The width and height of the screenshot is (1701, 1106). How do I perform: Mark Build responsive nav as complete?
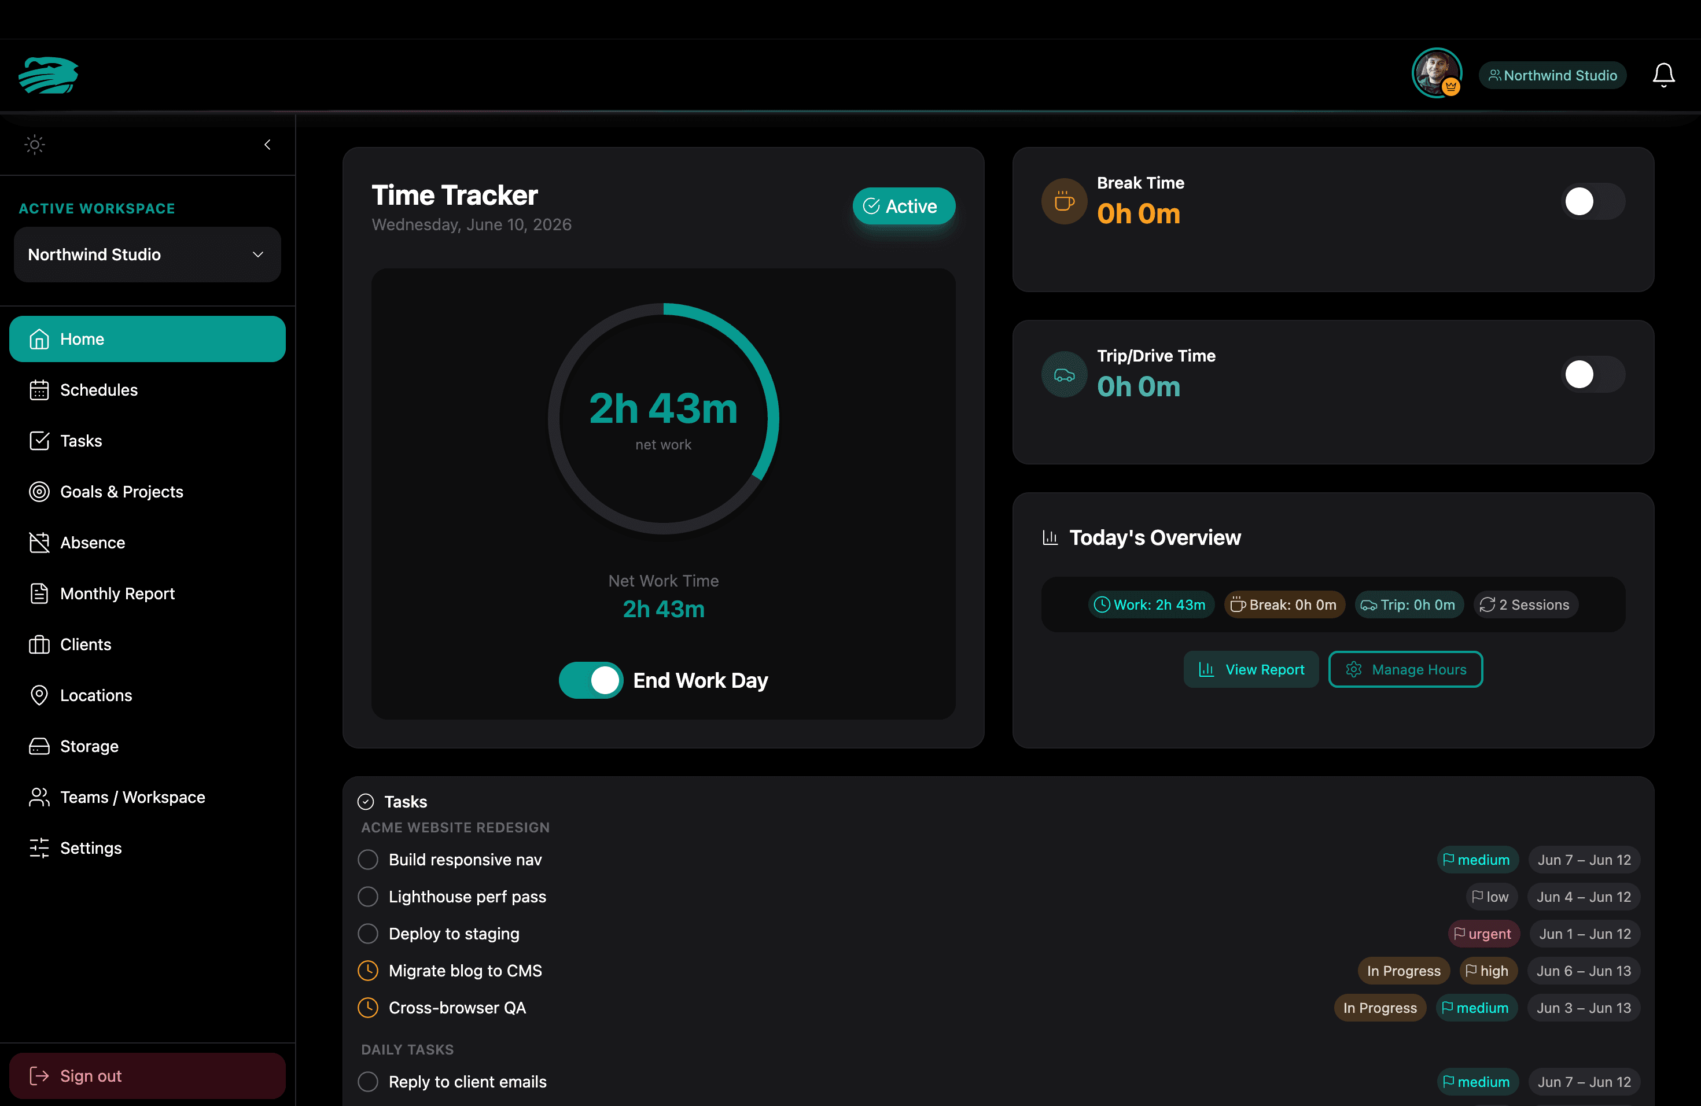[368, 860]
